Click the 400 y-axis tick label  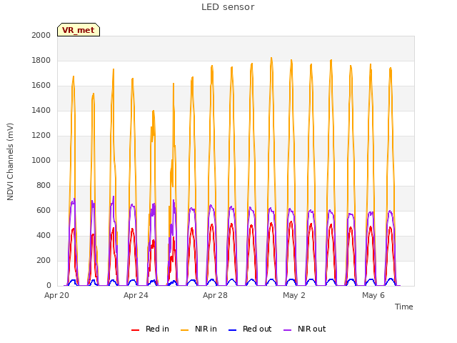pyautogui.click(x=44, y=235)
